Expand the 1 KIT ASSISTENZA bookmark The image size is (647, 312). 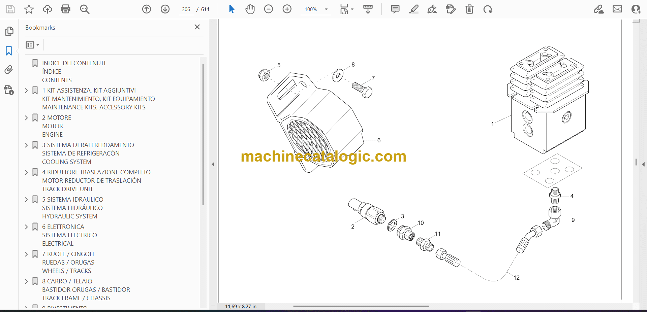[26, 91]
